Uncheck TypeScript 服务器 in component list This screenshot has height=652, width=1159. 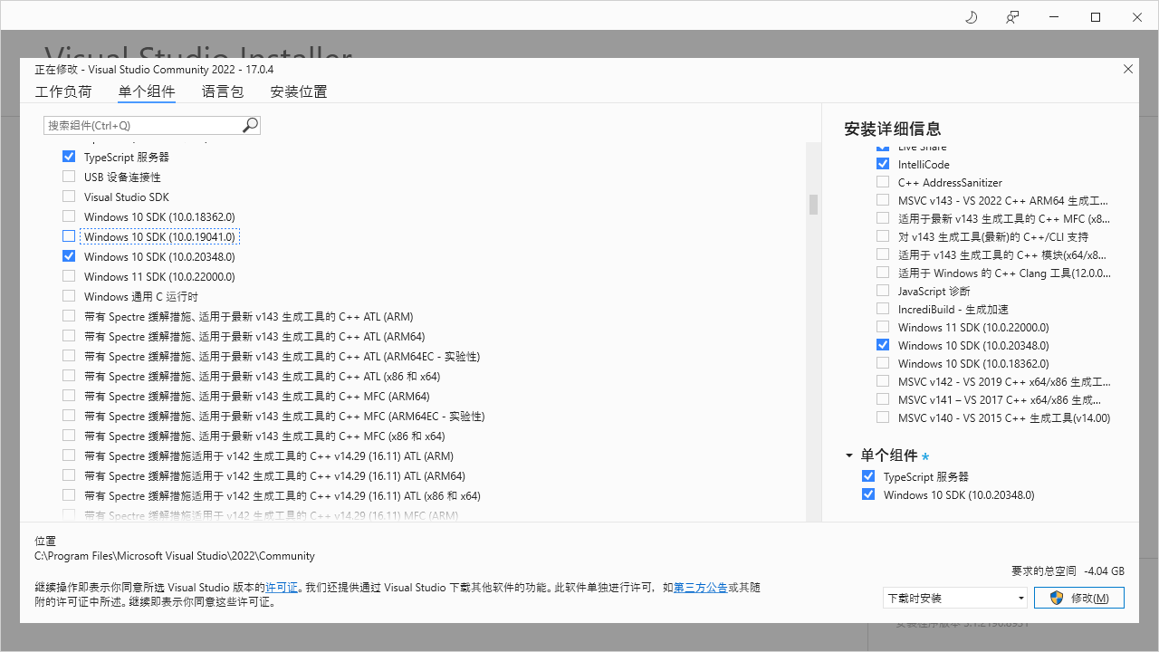pos(69,157)
